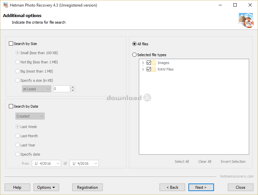Viewport: 258px width, 195px height.
Task: Uncheck the RAW Files checkbox
Action: tap(149, 69)
